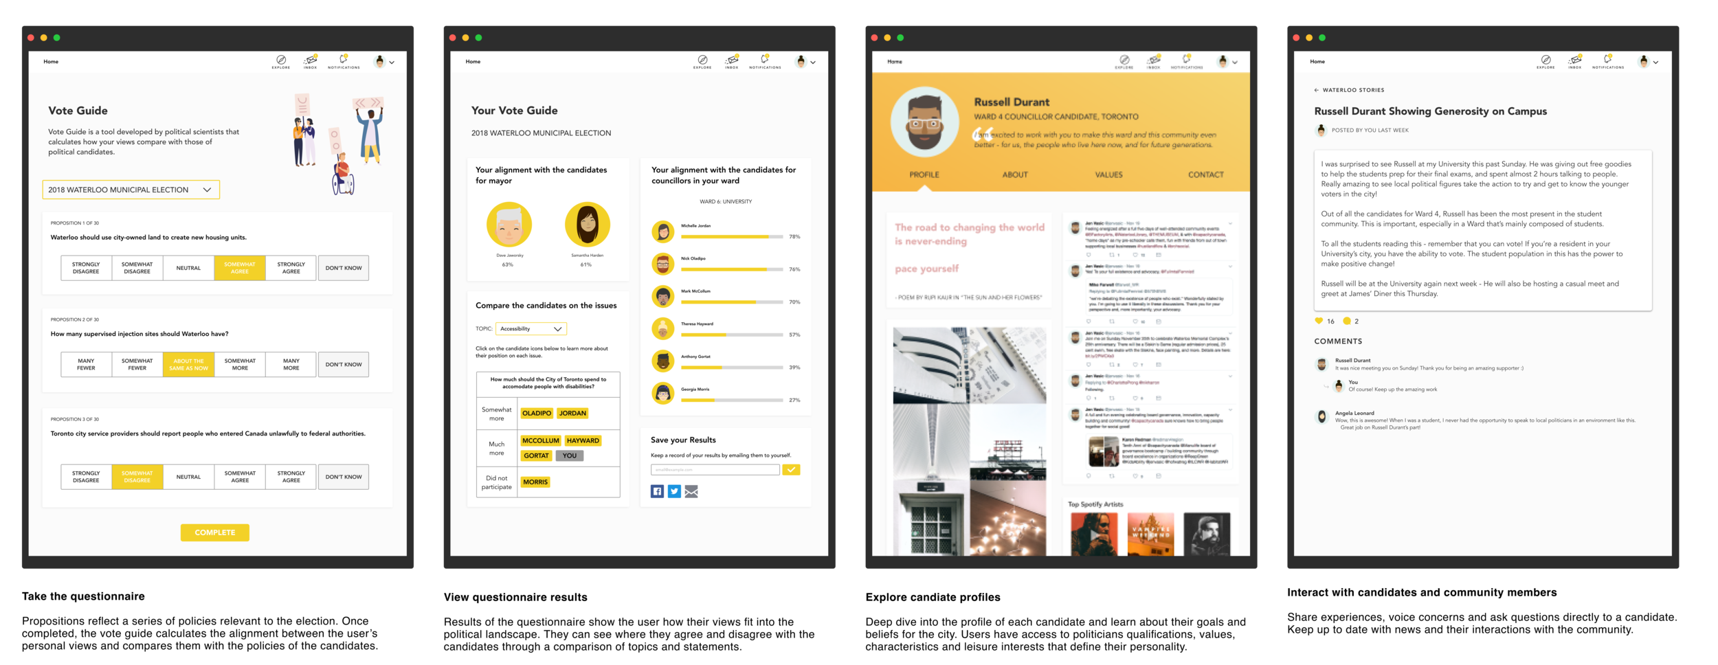Open Explore icon in Your Vote Guide window

[702, 61]
